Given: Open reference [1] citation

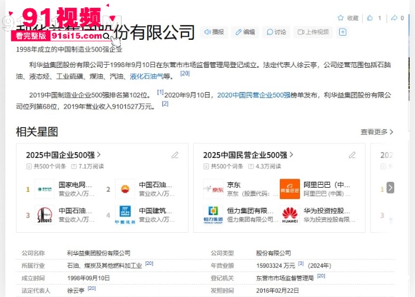Looking at the screenshot, I should click(x=161, y=92).
